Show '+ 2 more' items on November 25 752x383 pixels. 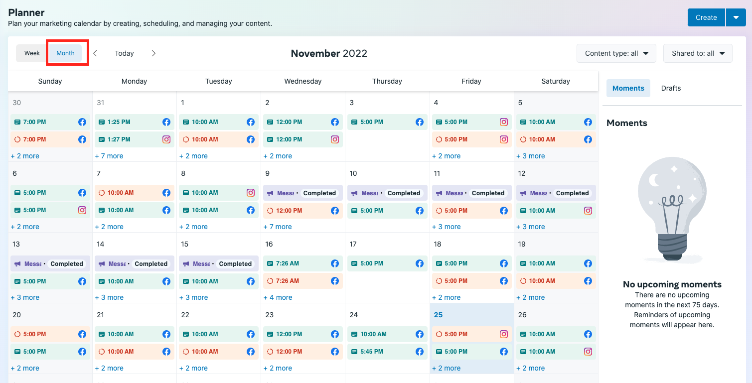click(446, 368)
